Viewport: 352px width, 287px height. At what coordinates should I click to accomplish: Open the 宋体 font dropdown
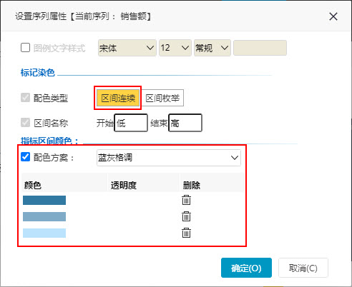127,48
